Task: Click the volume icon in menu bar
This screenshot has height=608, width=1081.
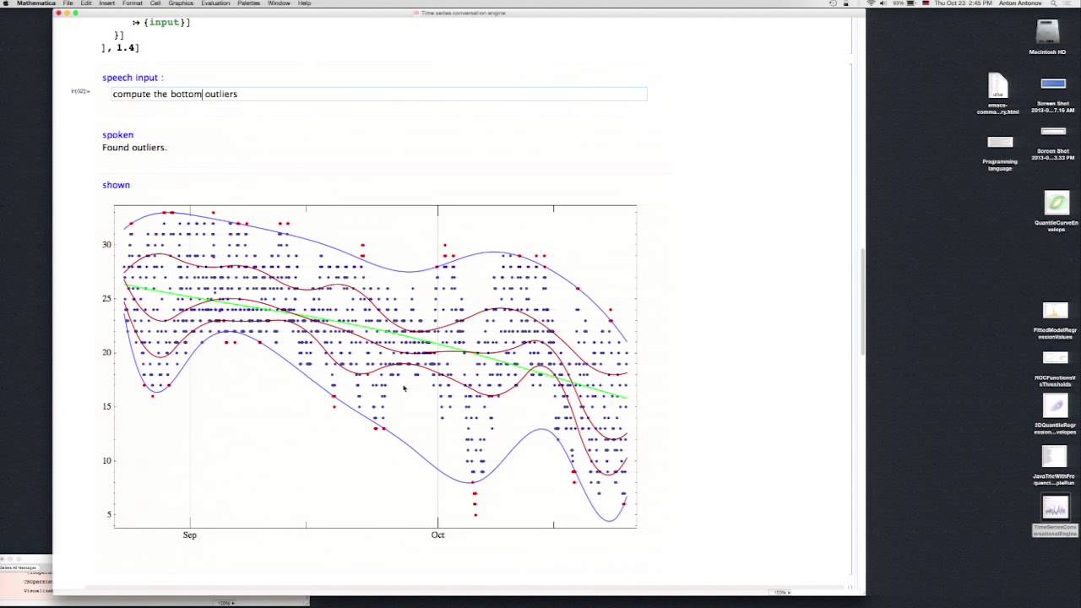Action: pyautogui.click(x=883, y=3)
